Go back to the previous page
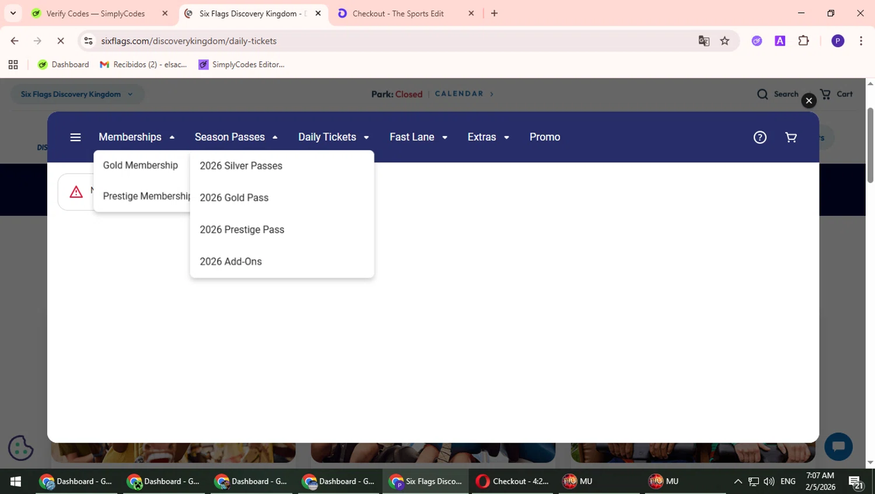This screenshot has width=875, height=494. click(15, 41)
